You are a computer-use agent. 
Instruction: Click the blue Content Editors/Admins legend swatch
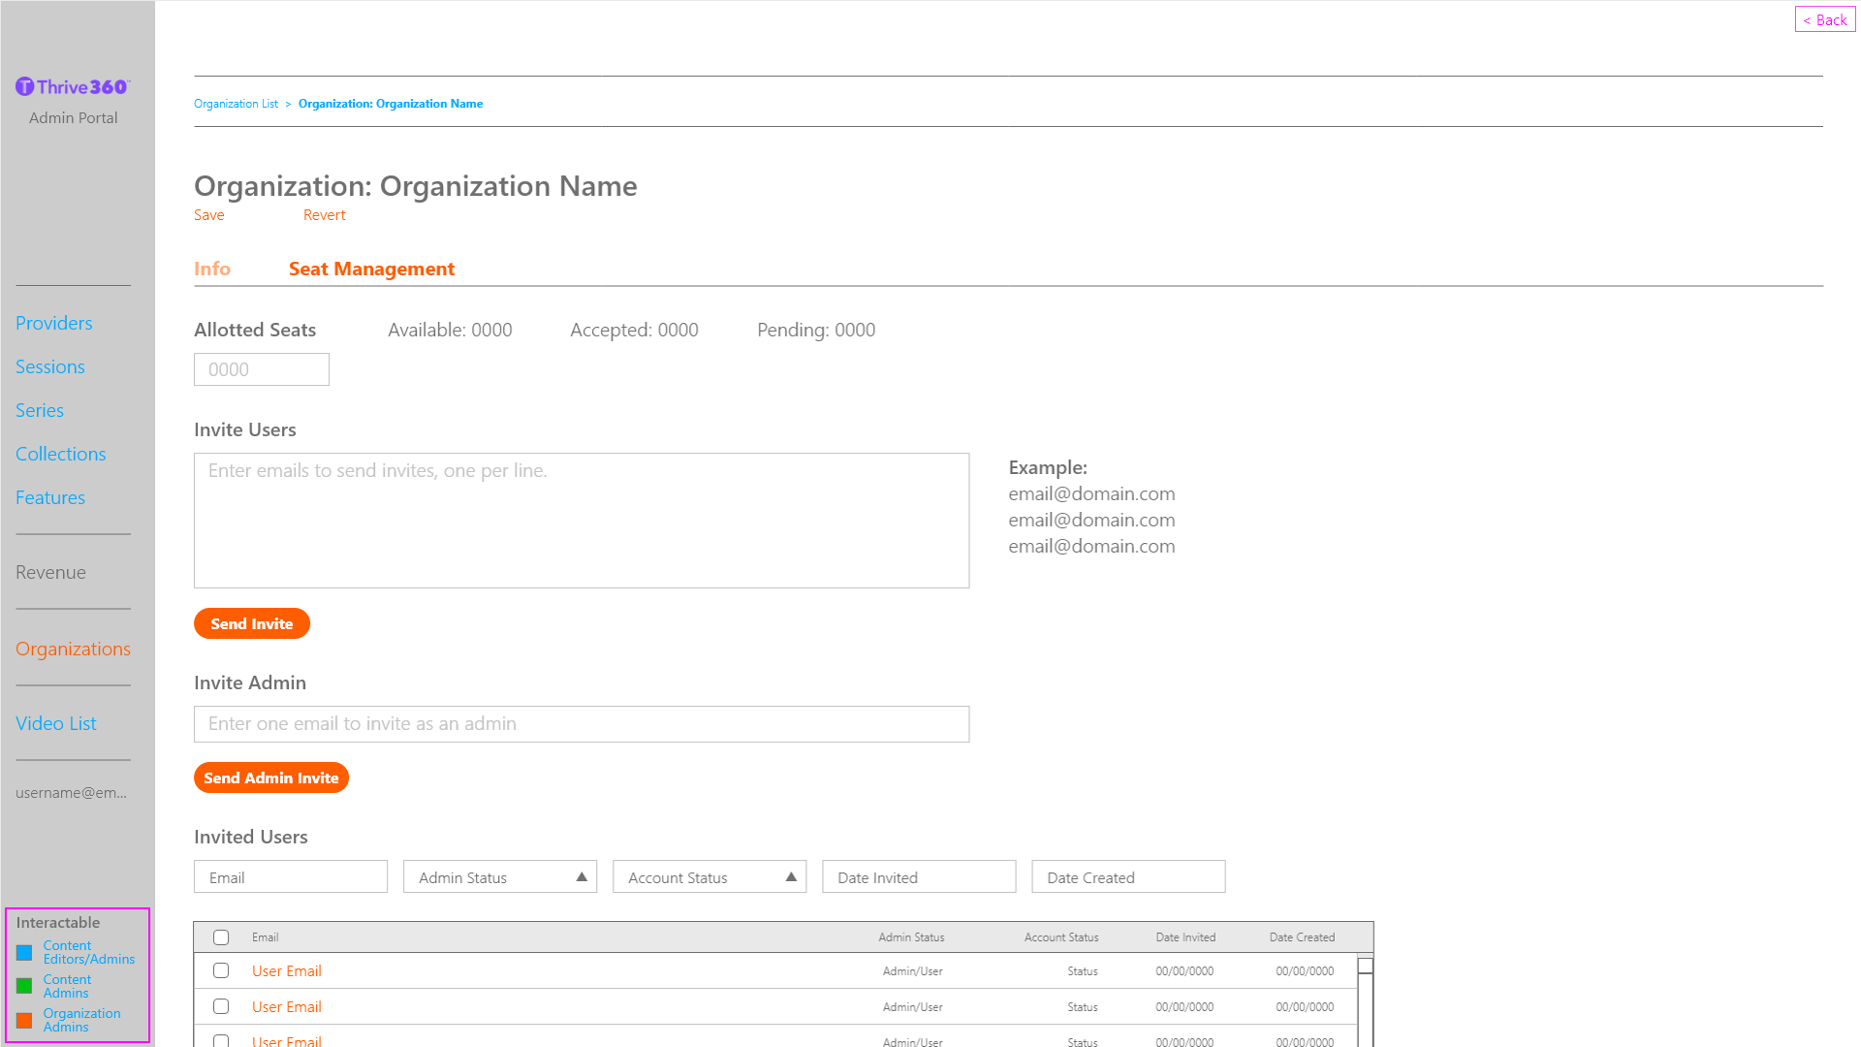[24, 953]
